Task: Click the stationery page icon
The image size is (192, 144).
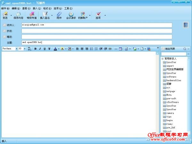Action: tap(142, 49)
